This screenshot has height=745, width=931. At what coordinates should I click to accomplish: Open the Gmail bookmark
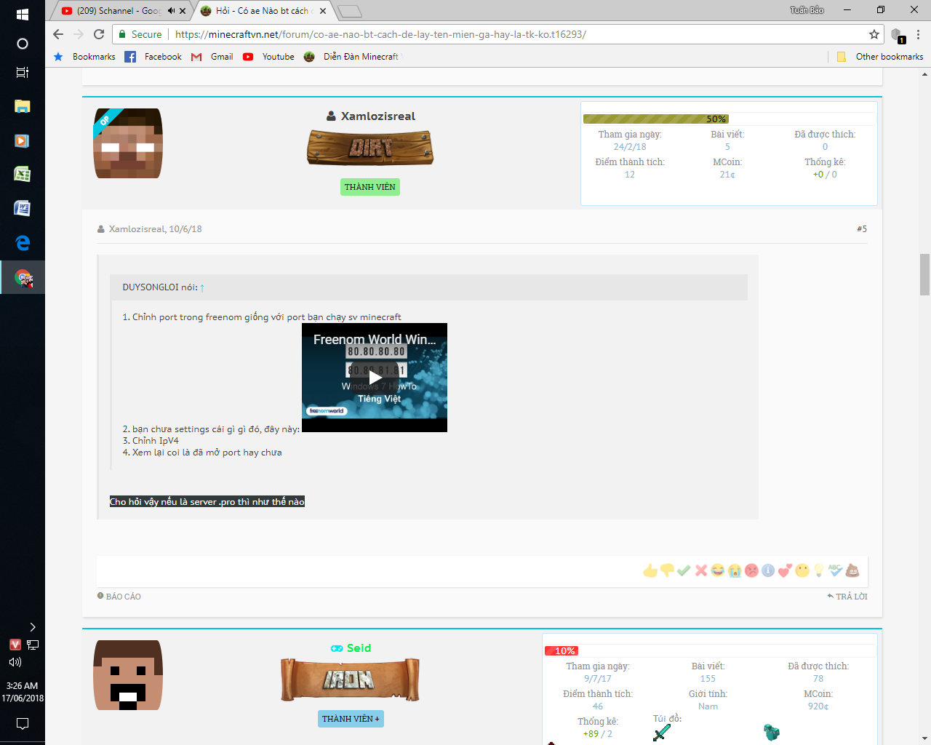click(x=212, y=57)
